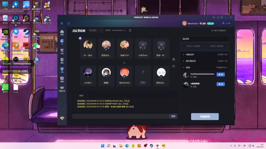Open the WeGame desktop shortcut
Image resolution: width=266 pixels, height=149 pixels.
click(x=26, y=19)
